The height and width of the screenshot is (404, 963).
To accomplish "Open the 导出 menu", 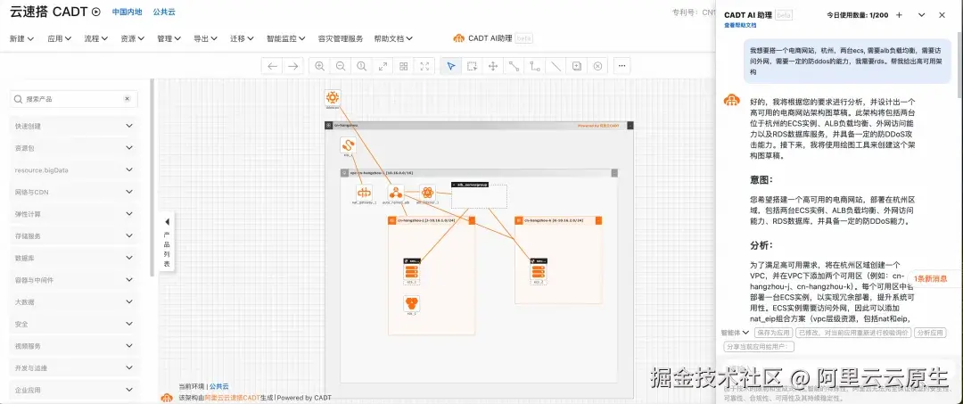I will point(206,38).
